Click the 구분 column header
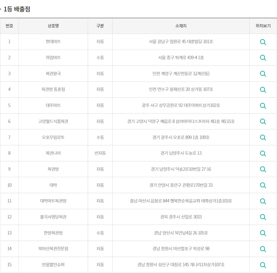Viewport: 277px width, 273px height. point(100,26)
